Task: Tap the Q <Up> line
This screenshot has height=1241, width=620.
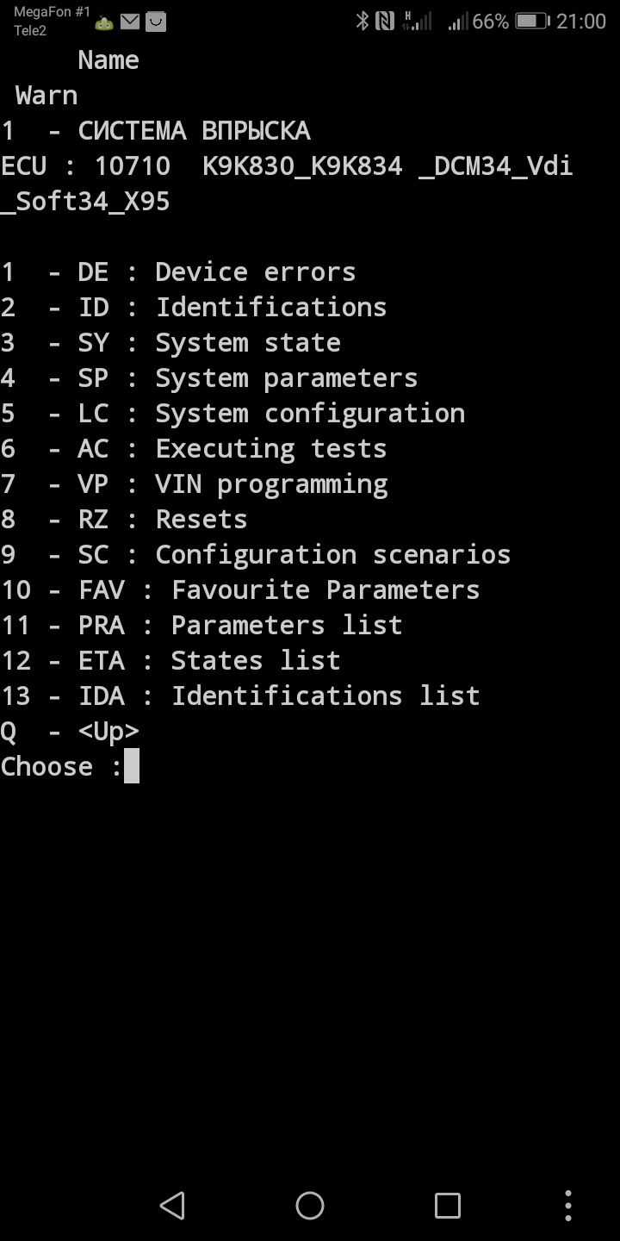Action: (70, 732)
